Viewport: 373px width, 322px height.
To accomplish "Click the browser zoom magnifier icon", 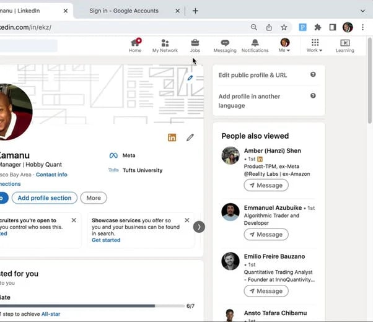I will pyautogui.click(x=254, y=27).
